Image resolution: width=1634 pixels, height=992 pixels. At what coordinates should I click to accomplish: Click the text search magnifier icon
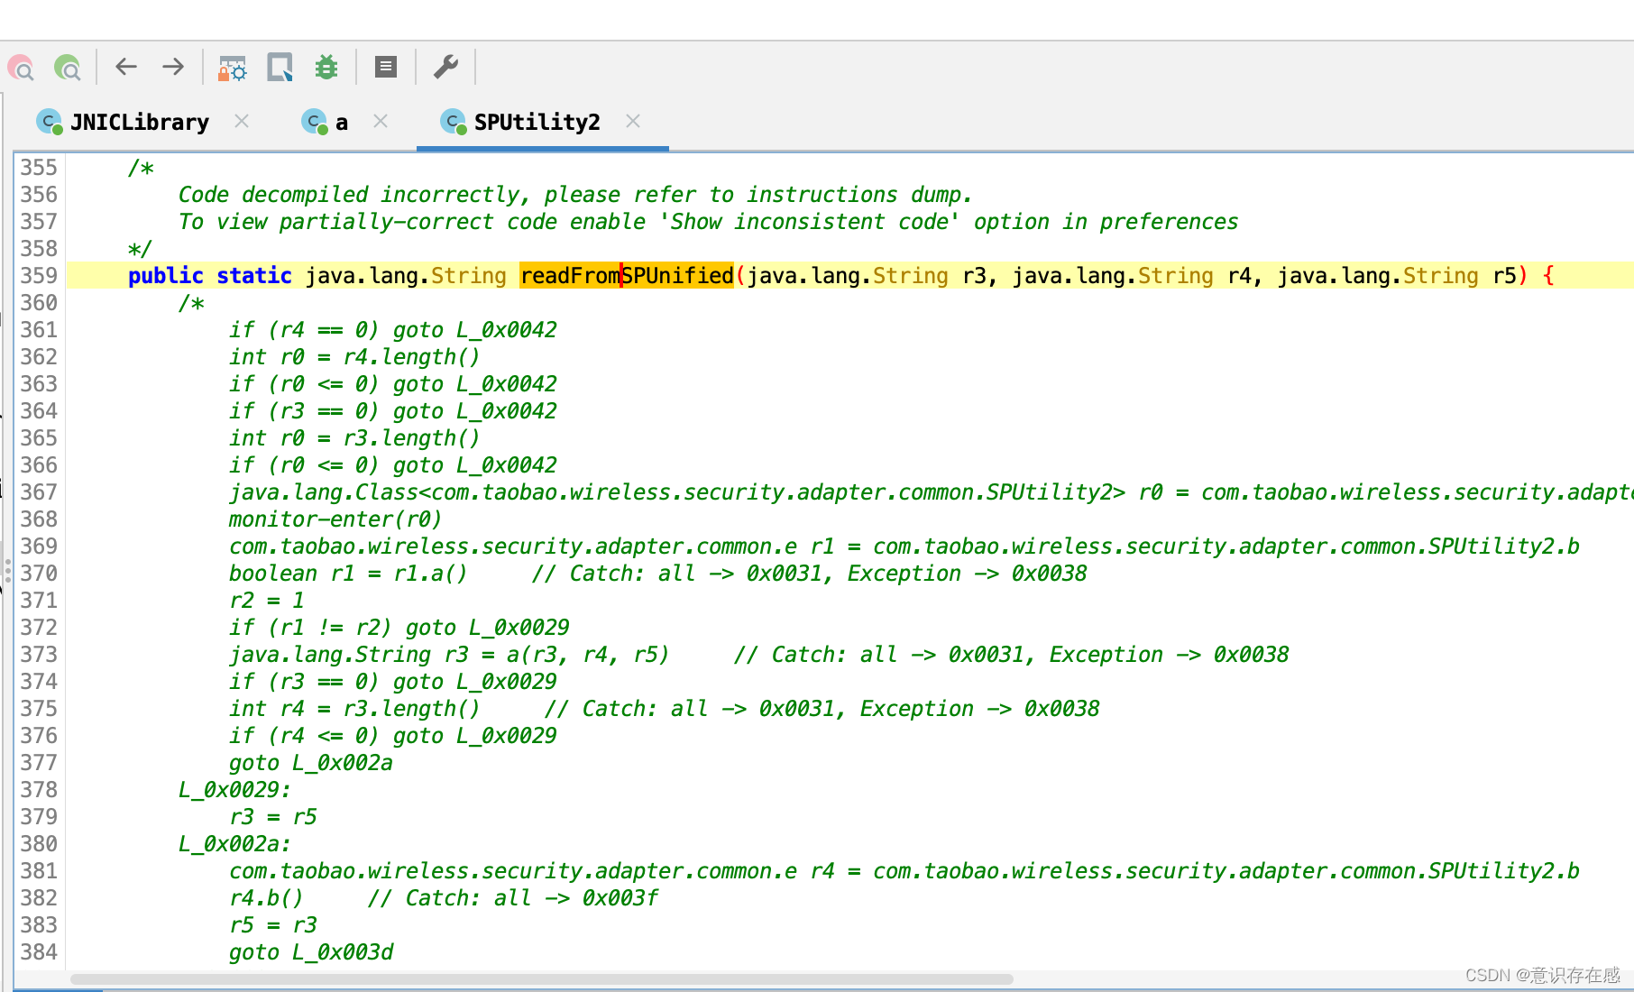click(21, 68)
